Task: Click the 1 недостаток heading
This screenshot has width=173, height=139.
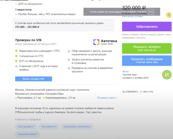Action: 23,10
